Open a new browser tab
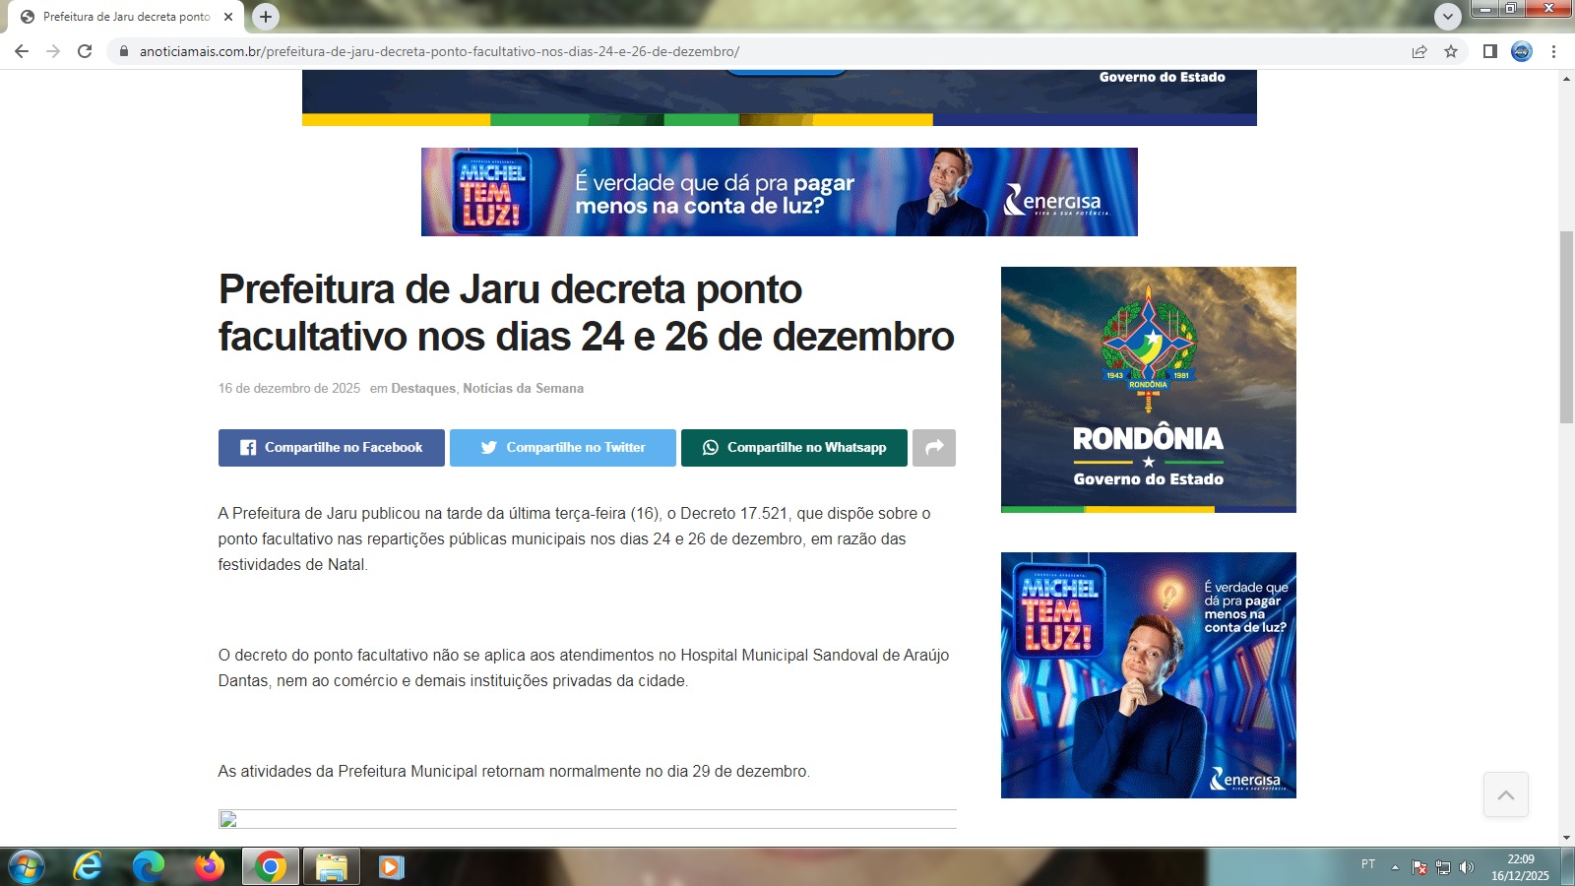1575x886 pixels. tap(266, 17)
